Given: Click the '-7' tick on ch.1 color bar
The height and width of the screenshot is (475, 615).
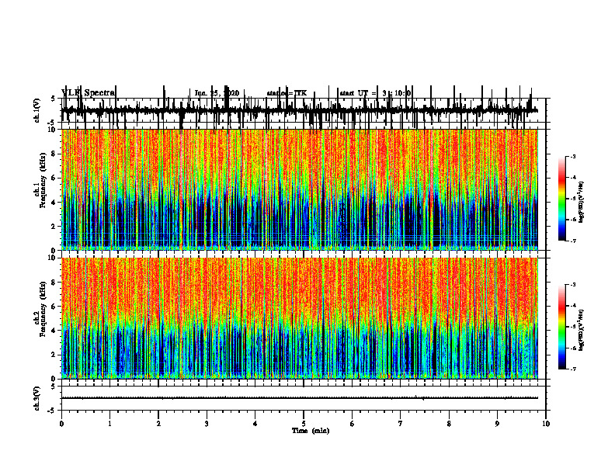Looking at the screenshot, I should coord(572,241).
